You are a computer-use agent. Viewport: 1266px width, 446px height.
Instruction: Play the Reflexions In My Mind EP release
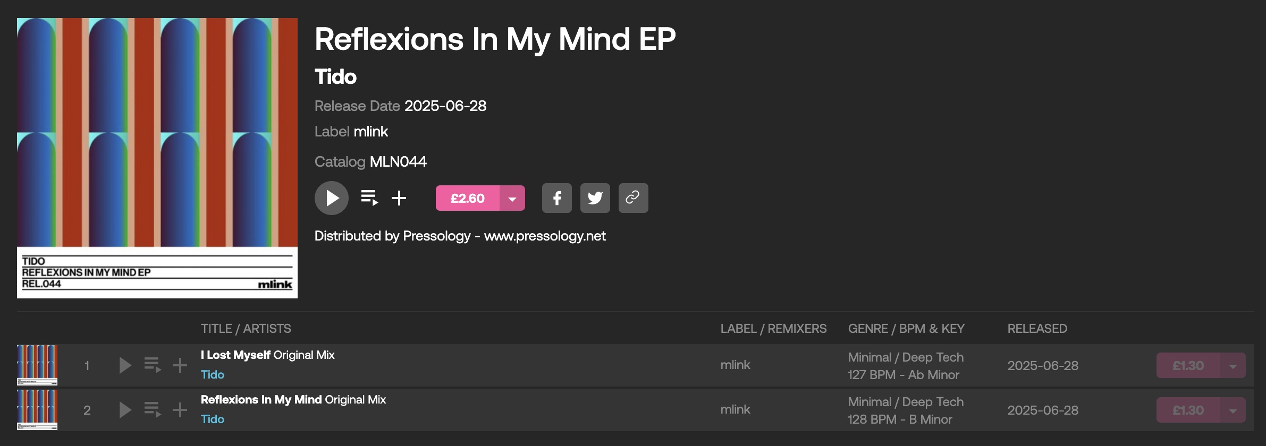click(x=332, y=198)
